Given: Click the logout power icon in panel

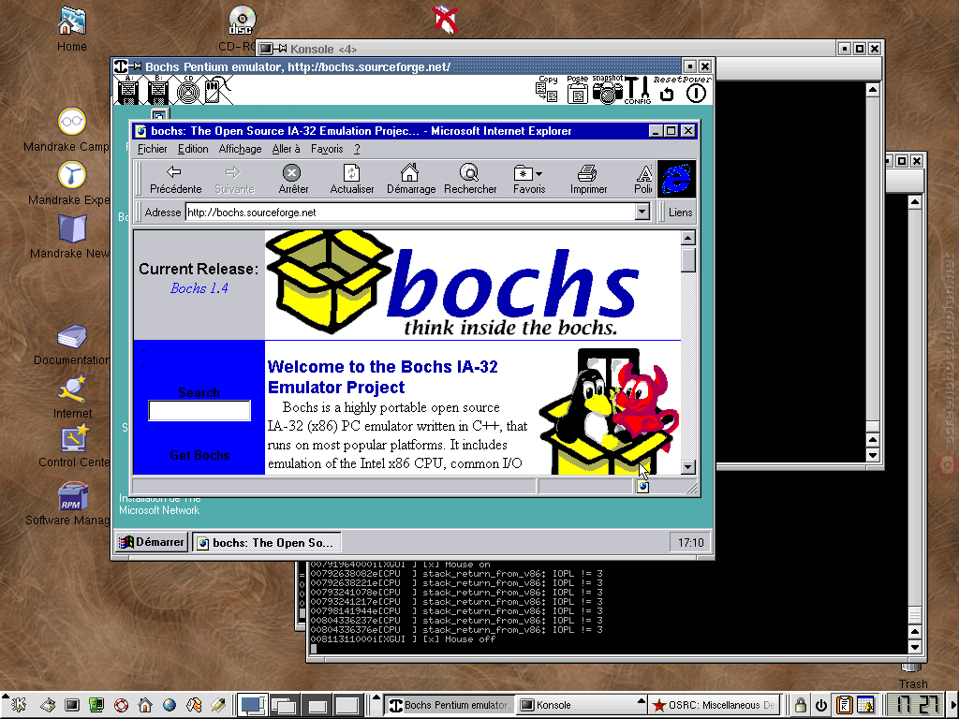Looking at the screenshot, I should coord(820,705).
